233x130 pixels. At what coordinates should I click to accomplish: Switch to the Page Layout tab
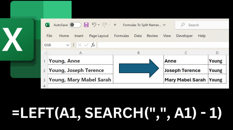pyautogui.click(x=99, y=36)
